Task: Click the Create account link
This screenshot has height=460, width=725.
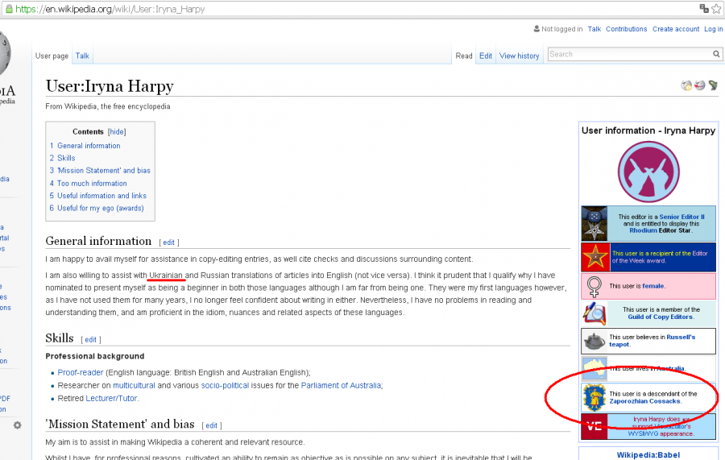Action: (x=675, y=29)
